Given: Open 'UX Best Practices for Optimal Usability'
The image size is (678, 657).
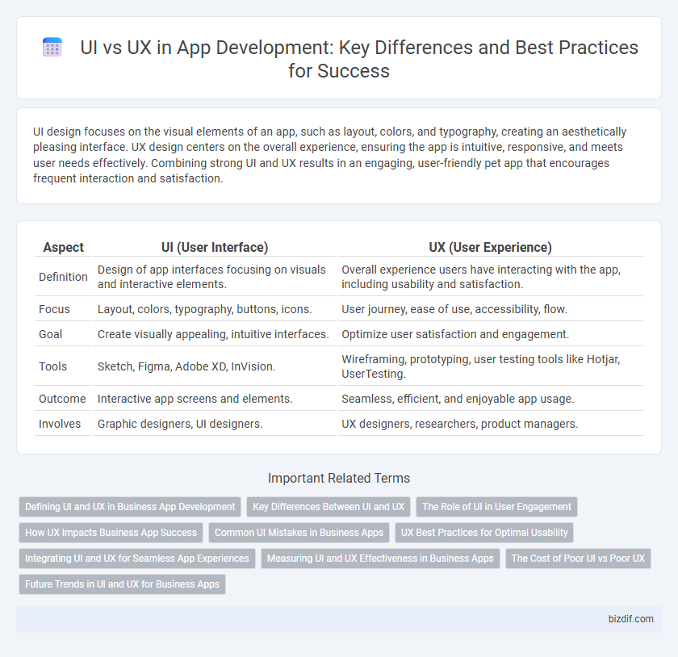Looking at the screenshot, I should pos(483,533).
